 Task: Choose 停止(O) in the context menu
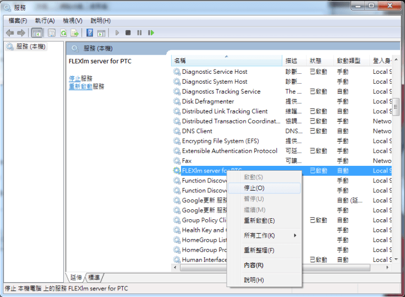254,188
